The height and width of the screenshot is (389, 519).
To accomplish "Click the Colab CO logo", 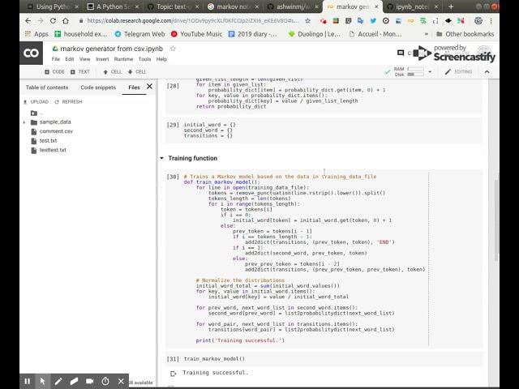I will click(x=31, y=53).
